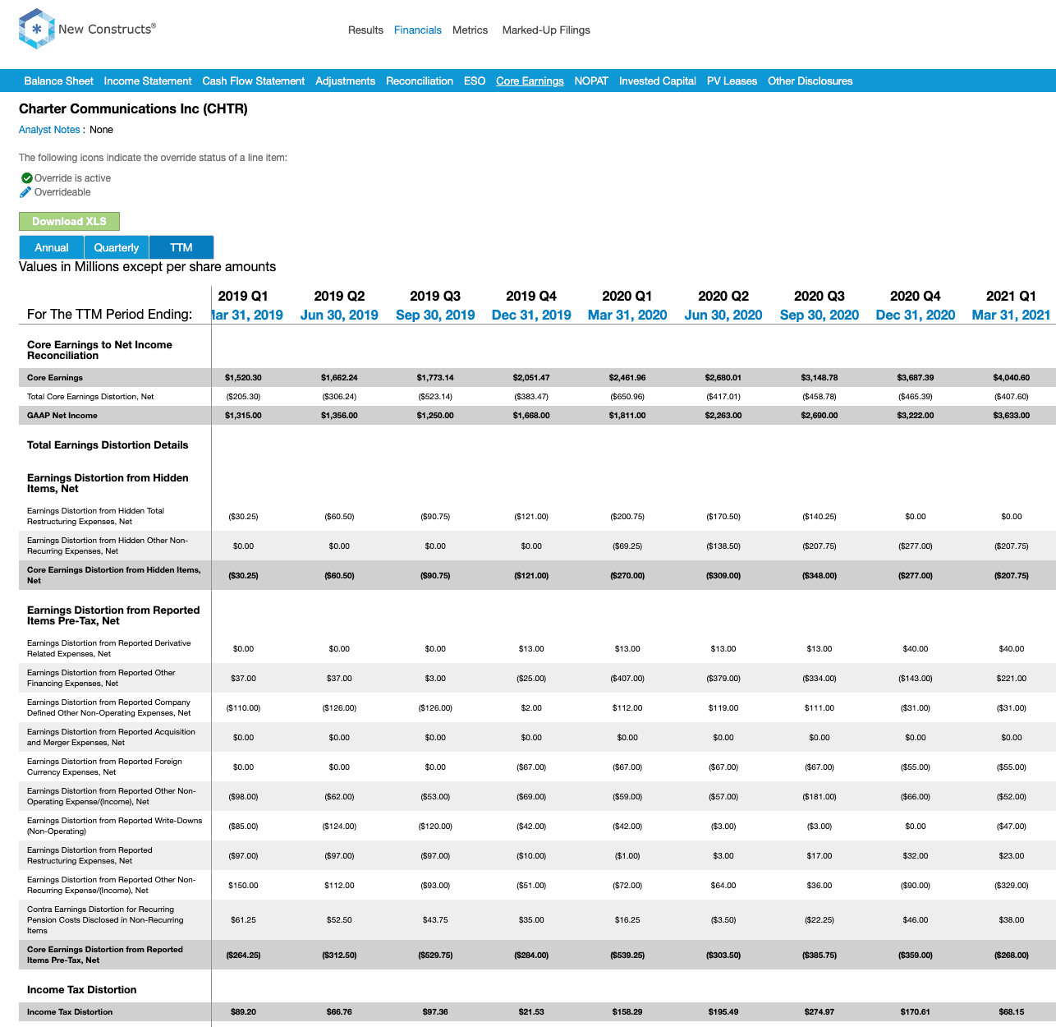Click the reported items total ($539.25)
1056x1027 pixels.
627,956
